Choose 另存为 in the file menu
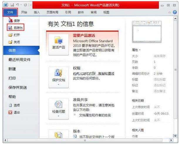This screenshot has width=182, height=145. [x=16, y=28]
